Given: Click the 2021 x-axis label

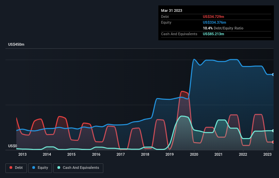Looking at the screenshot, I should pos(219,154).
